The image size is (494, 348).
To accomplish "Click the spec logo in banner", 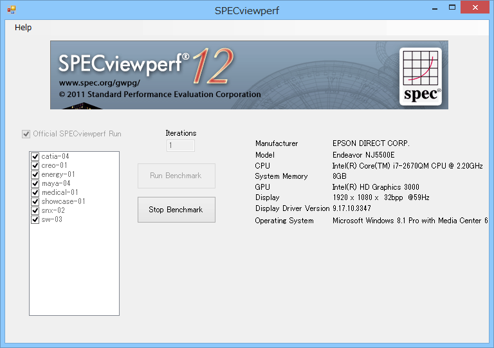I will point(421,76).
